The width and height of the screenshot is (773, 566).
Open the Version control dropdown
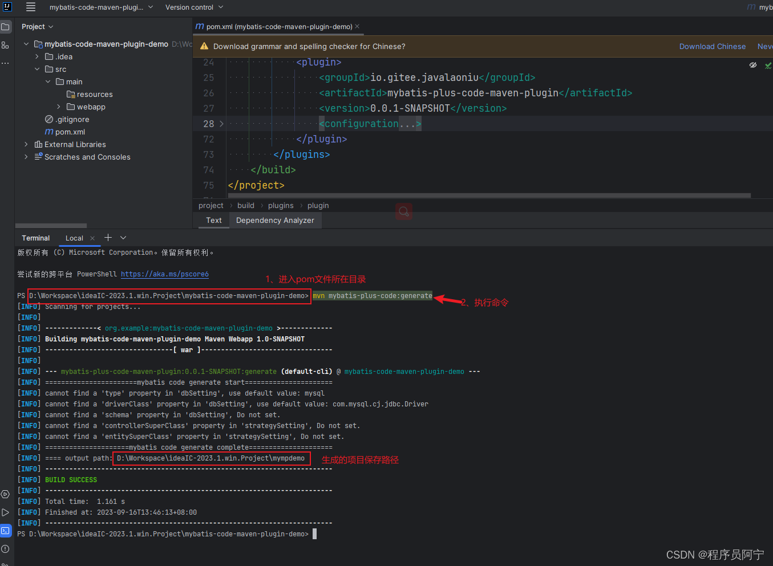click(194, 7)
